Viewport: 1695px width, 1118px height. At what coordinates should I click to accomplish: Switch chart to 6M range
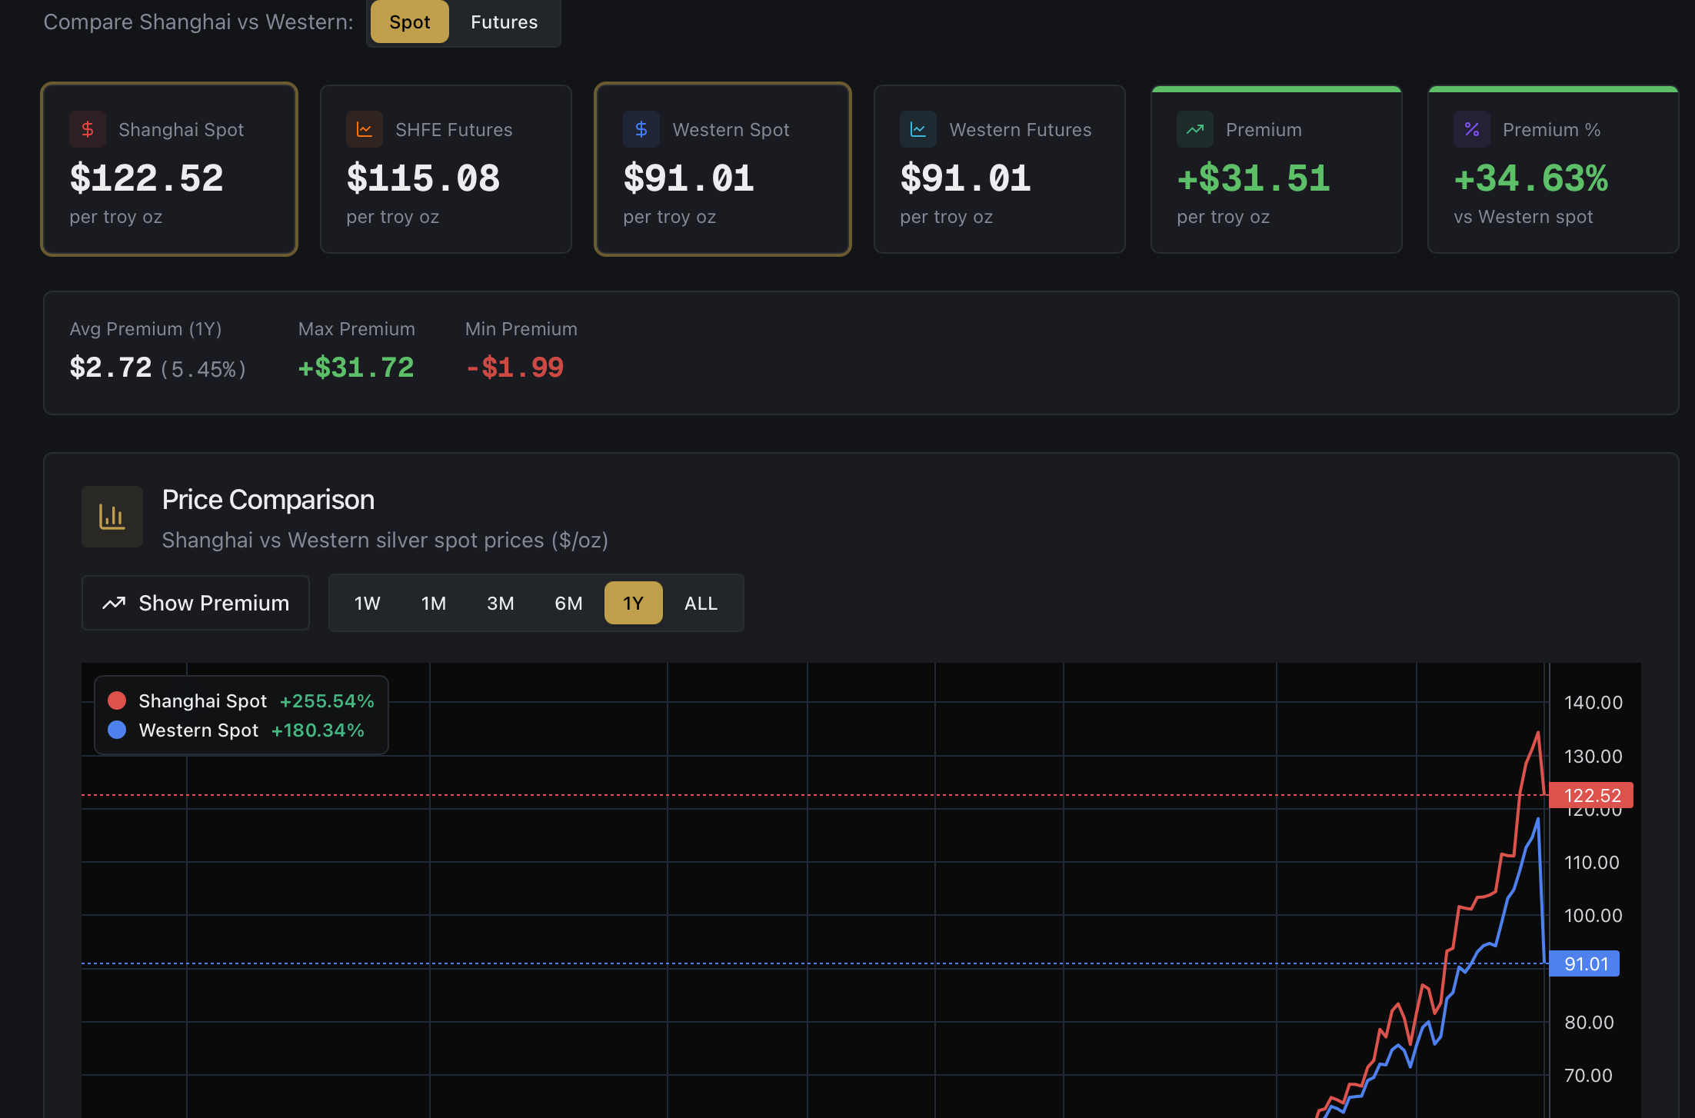pyautogui.click(x=568, y=604)
